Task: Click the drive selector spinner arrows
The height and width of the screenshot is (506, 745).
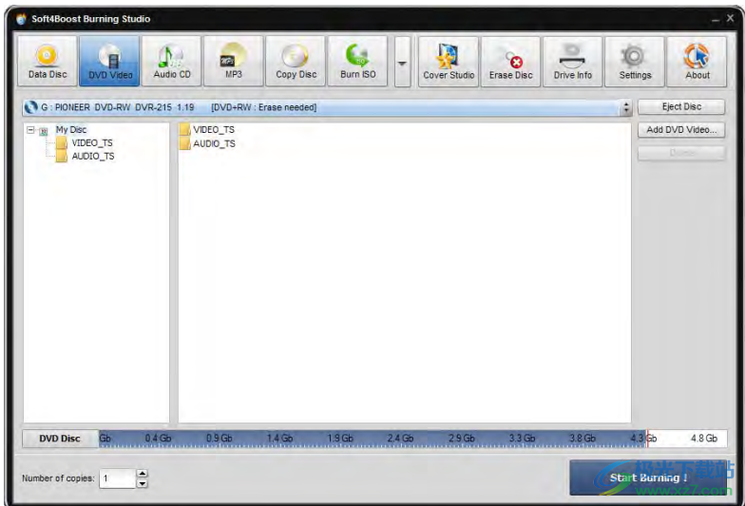Action: point(625,108)
